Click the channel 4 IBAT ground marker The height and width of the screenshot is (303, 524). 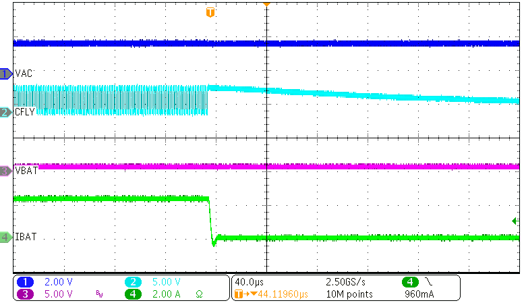click(x=6, y=237)
